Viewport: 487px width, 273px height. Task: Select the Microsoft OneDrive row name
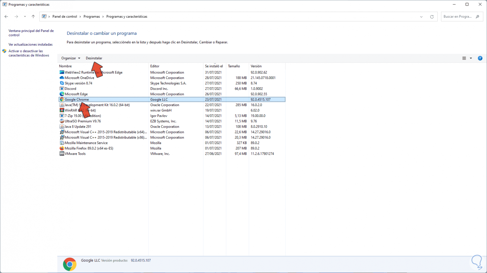point(79,78)
